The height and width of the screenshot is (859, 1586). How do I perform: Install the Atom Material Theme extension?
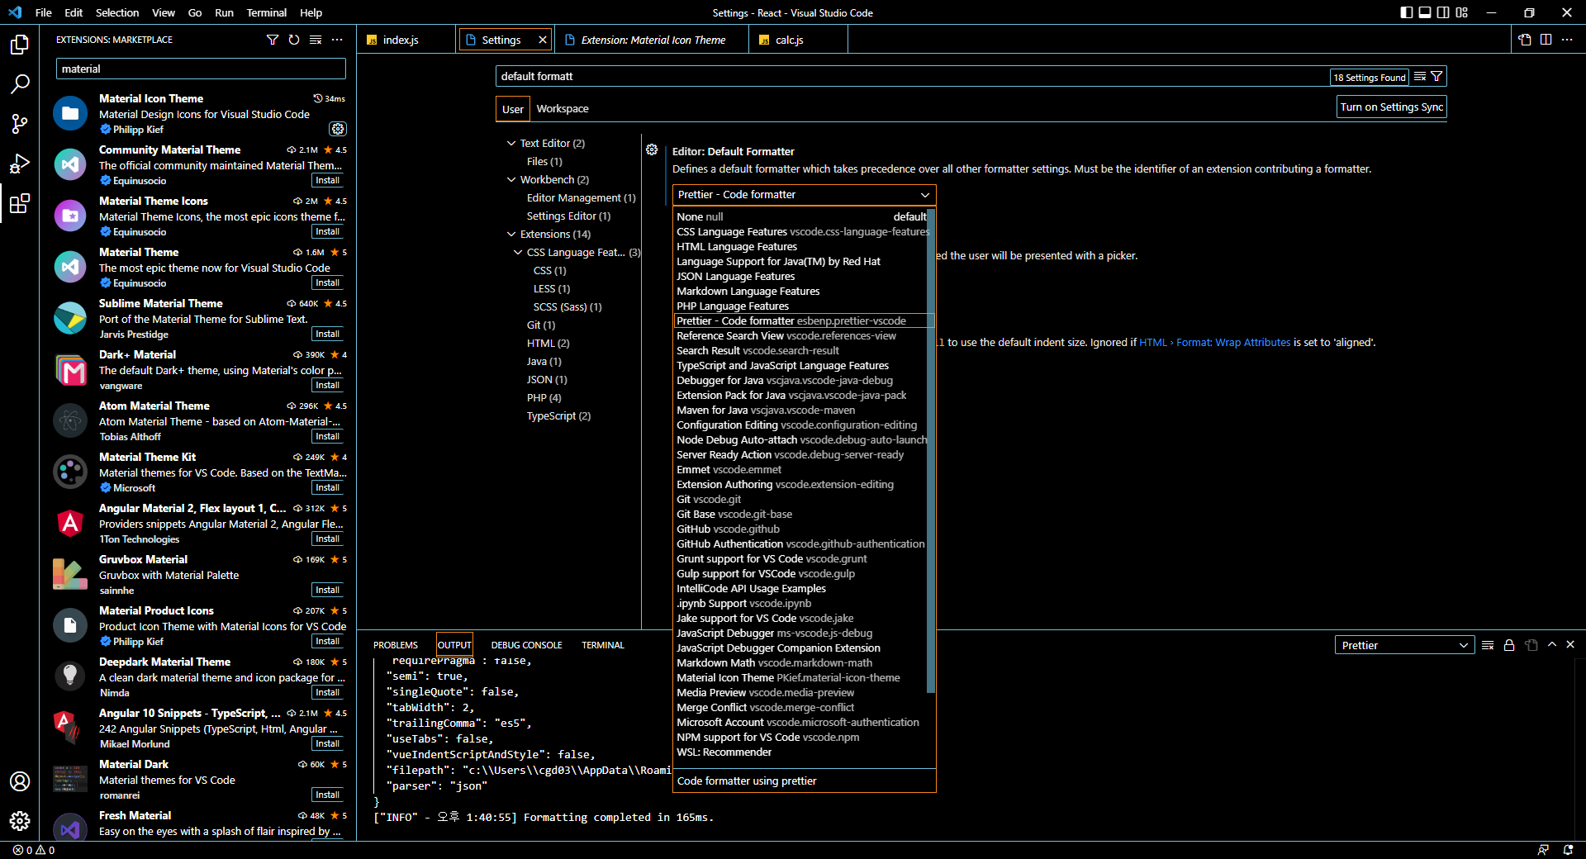tap(328, 437)
